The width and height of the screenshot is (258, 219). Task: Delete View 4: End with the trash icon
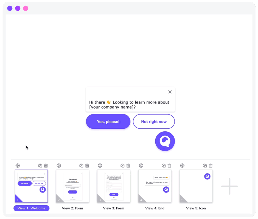[x=169, y=165]
